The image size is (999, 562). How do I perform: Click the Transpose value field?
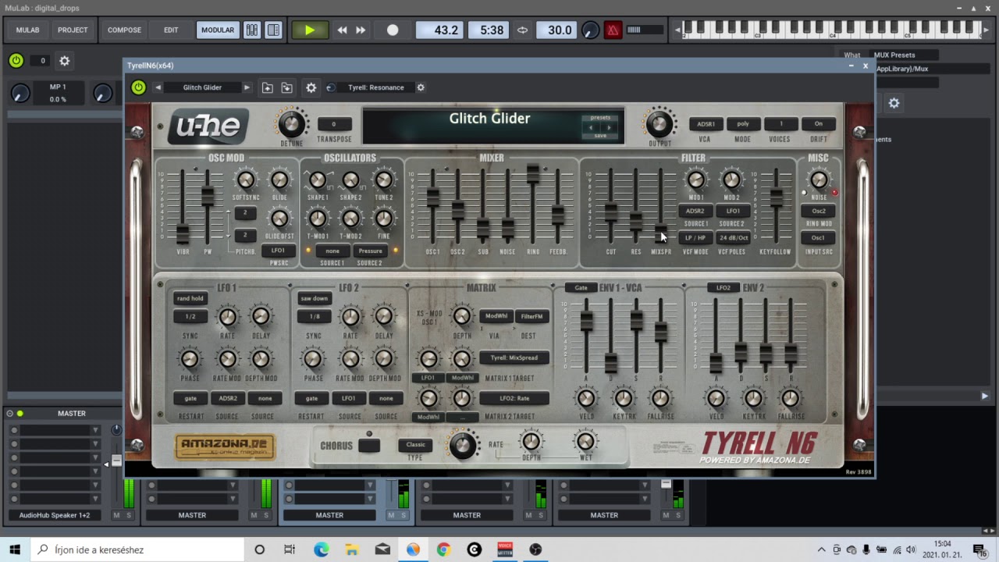pos(334,124)
